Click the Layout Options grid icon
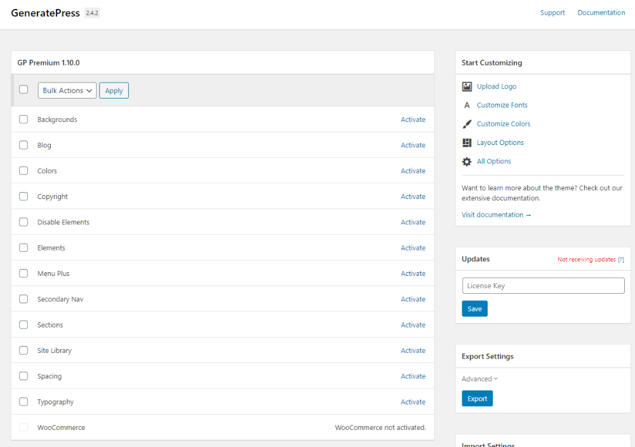 click(x=467, y=142)
